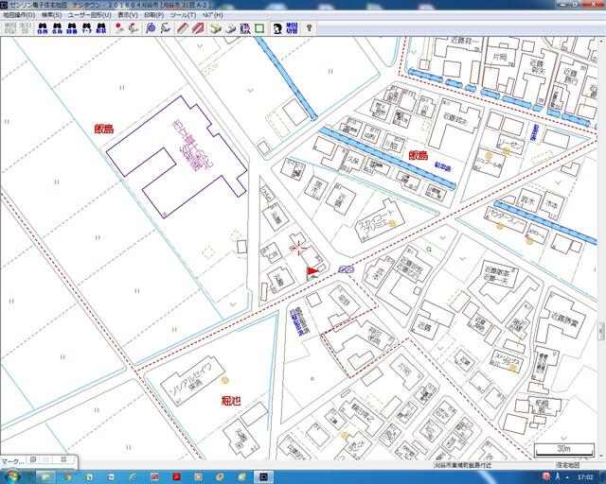Image resolution: width=606 pixels, height=484 pixels.
Task: Click the last binoculars search icon
Action: coord(101,28)
